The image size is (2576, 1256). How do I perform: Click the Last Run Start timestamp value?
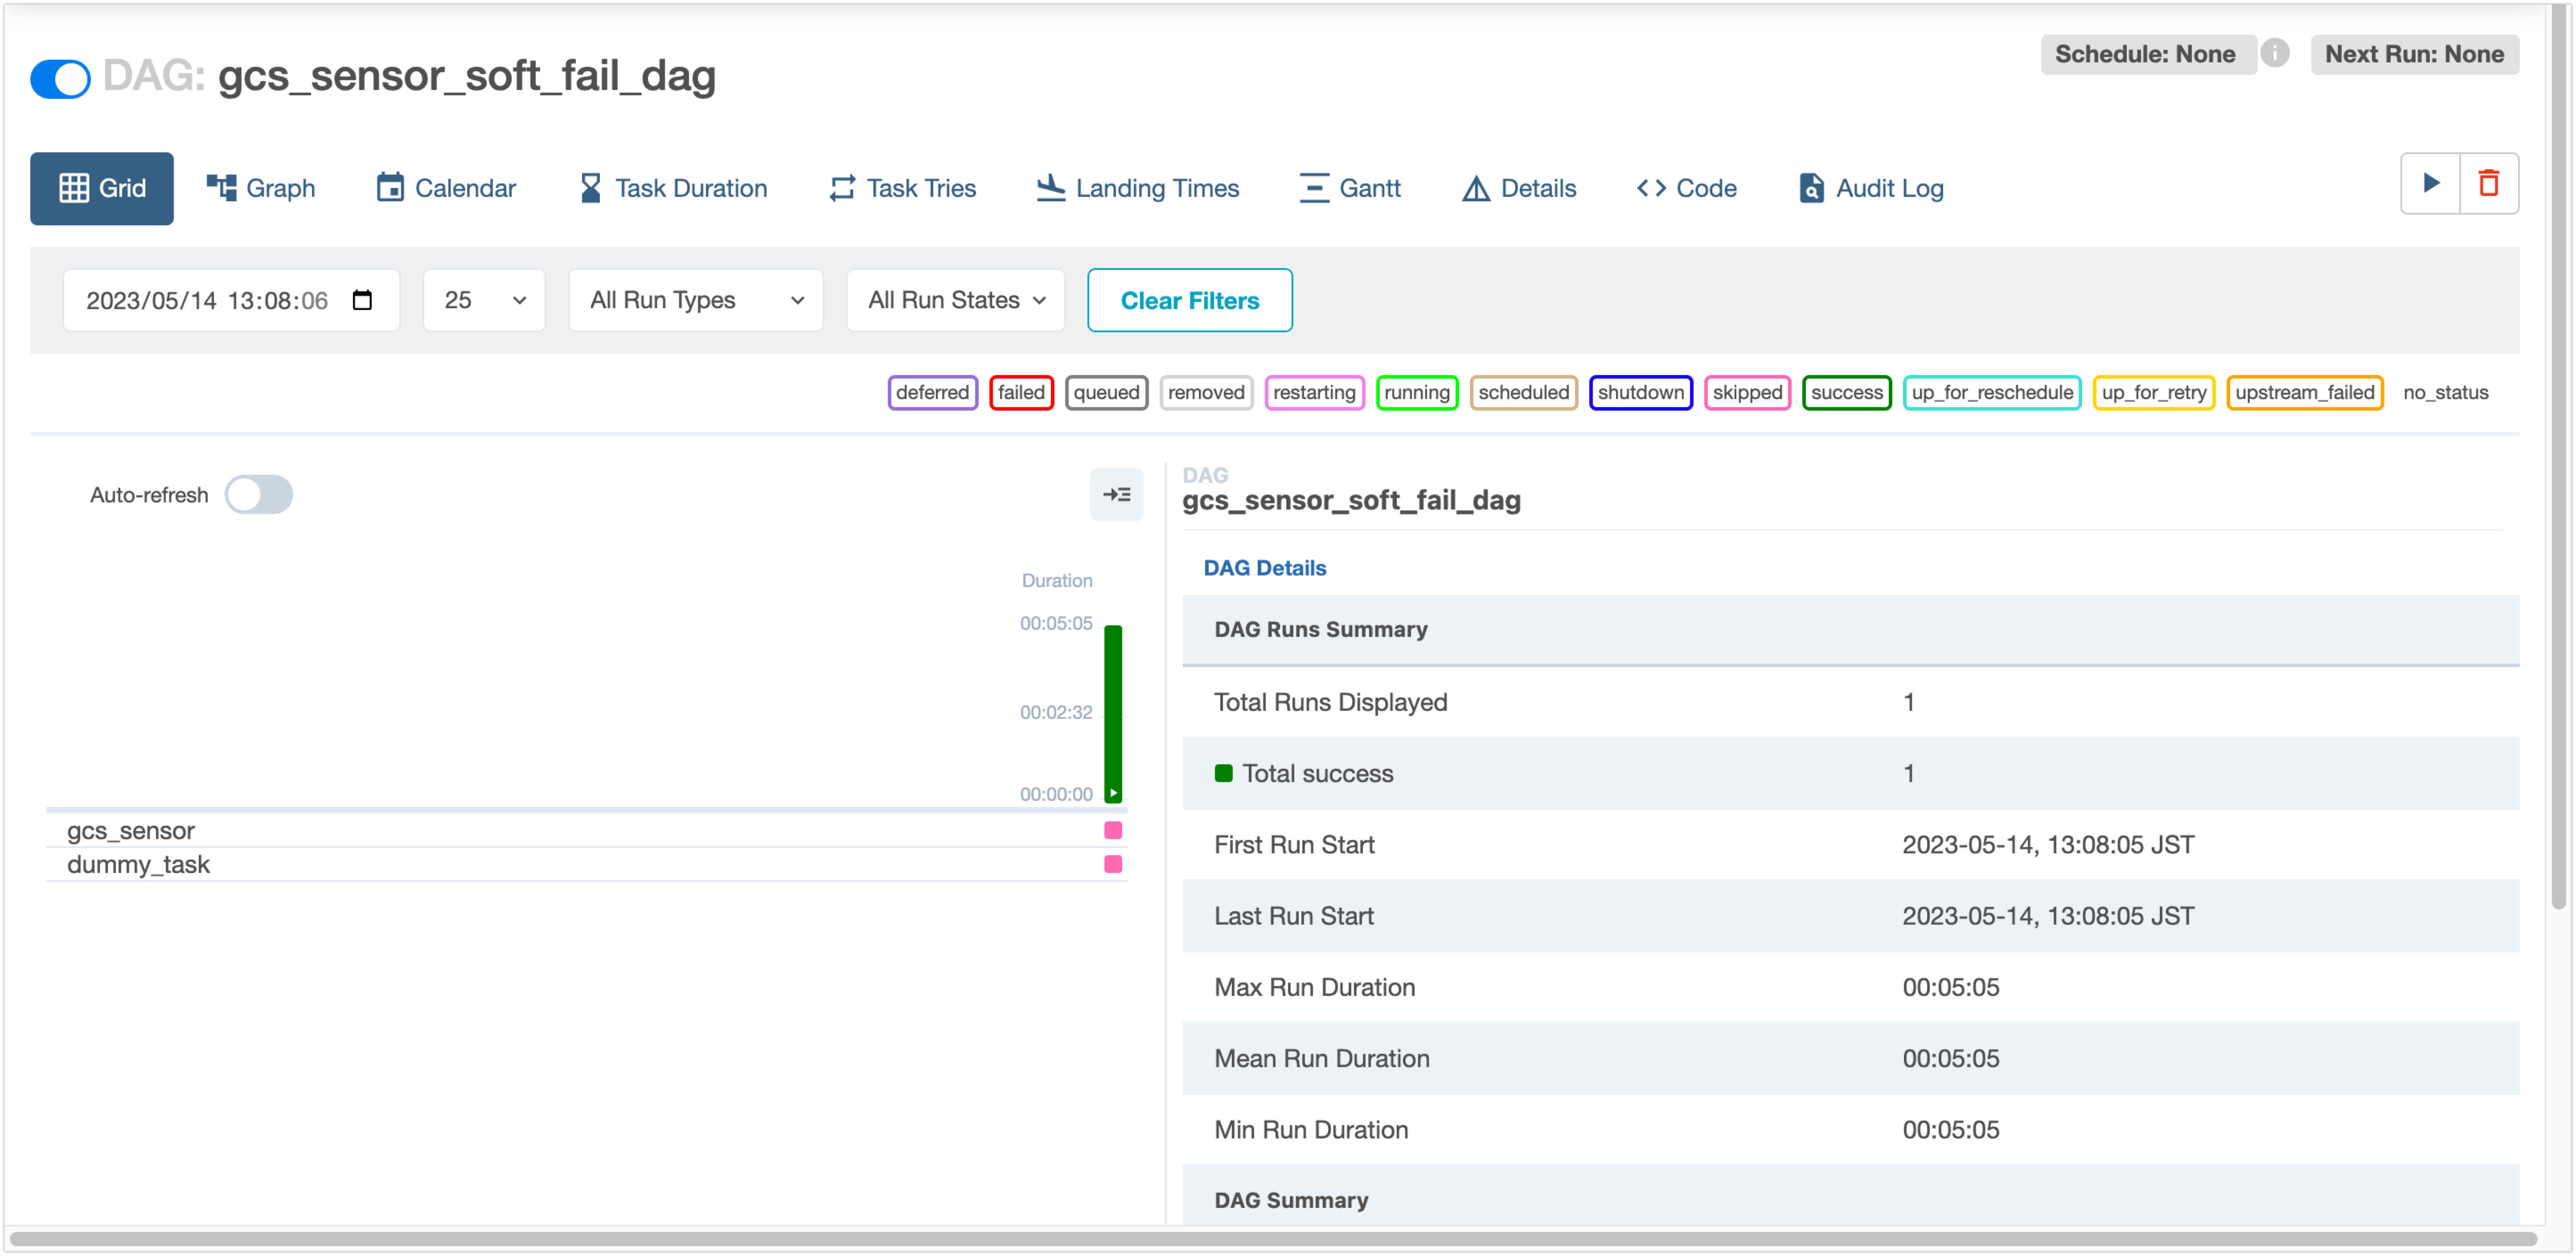pyautogui.click(x=2048, y=915)
